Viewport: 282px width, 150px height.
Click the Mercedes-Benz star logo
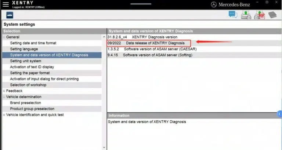pos(214,4)
